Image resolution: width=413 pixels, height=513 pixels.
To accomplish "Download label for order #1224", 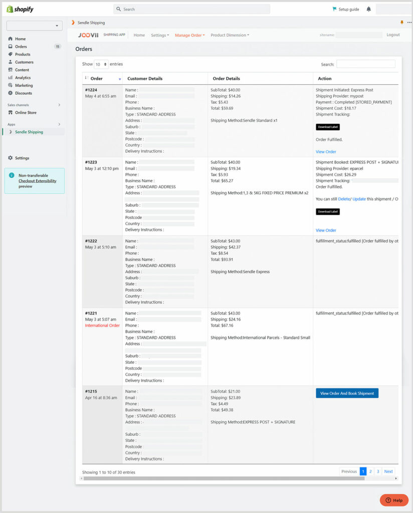I will pyautogui.click(x=328, y=127).
